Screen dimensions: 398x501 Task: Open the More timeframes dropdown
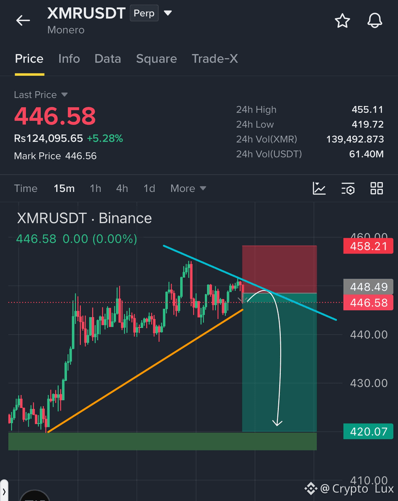(188, 189)
